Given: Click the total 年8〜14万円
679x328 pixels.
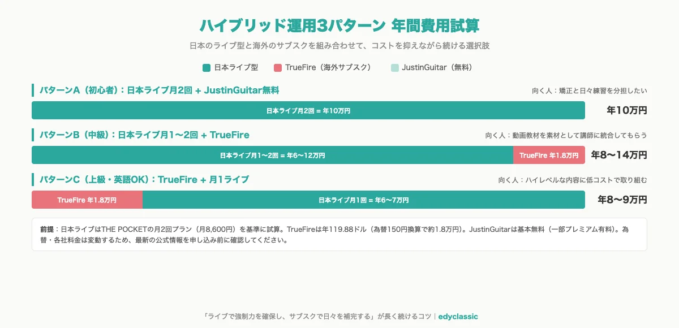Looking at the screenshot, I should pyautogui.click(x=619, y=155).
